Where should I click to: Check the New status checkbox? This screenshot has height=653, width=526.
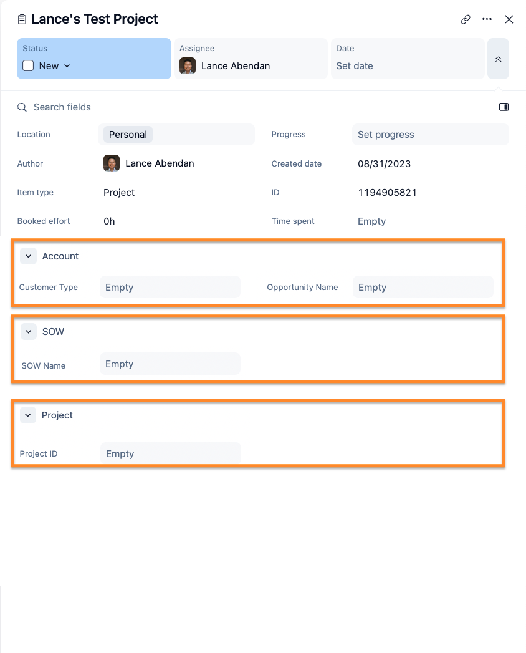(x=28, y=66)
